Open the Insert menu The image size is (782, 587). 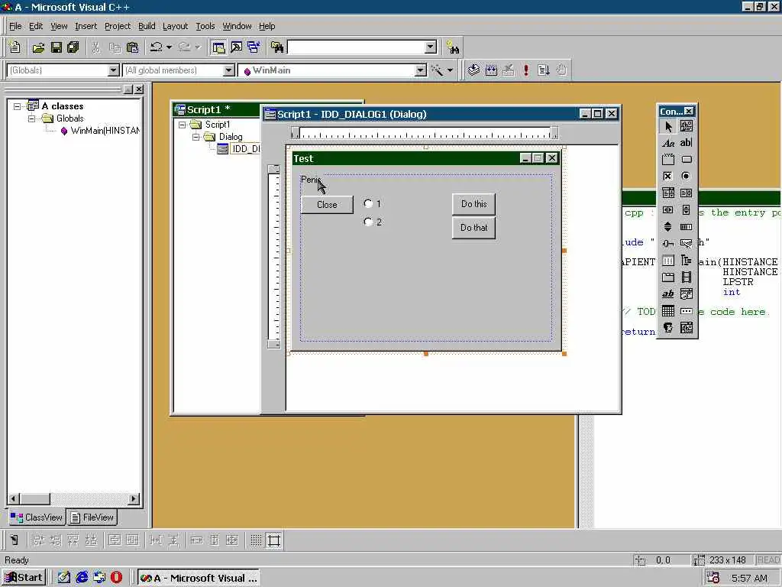86,26
